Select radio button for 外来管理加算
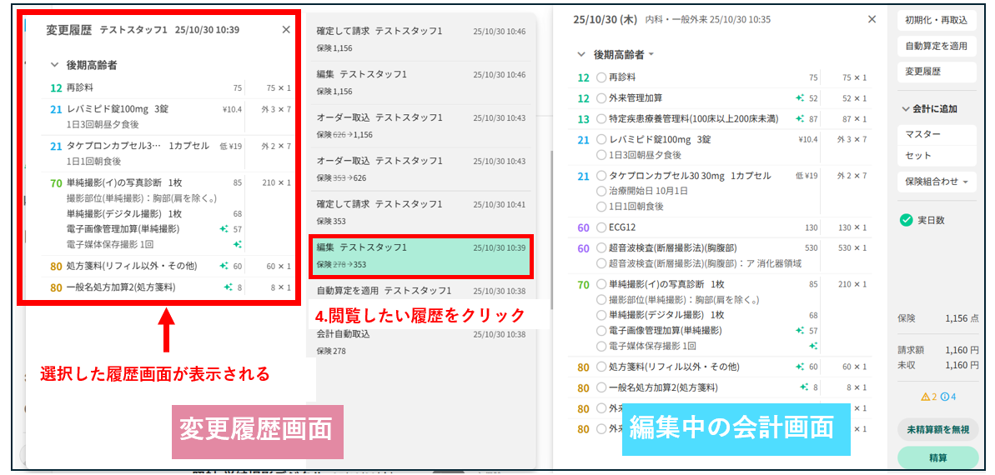Screen dimensions: 995x475 click(x=601, y=98)
